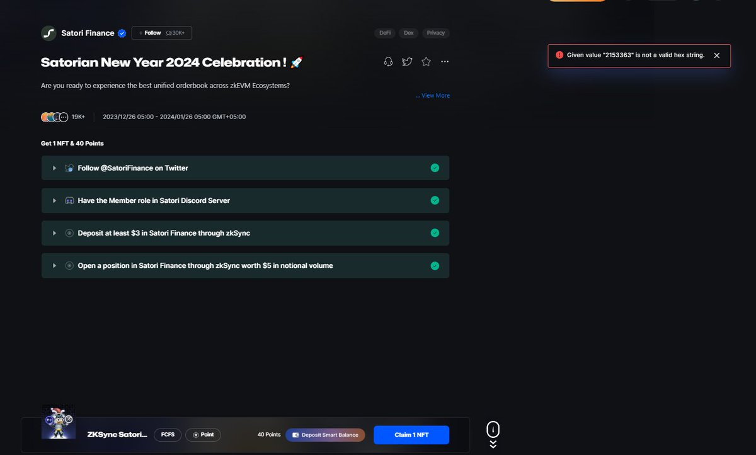Expand the Follow @SatoriFinance task
This screenshot has width=756, height=455.
[x=55, y=168]
